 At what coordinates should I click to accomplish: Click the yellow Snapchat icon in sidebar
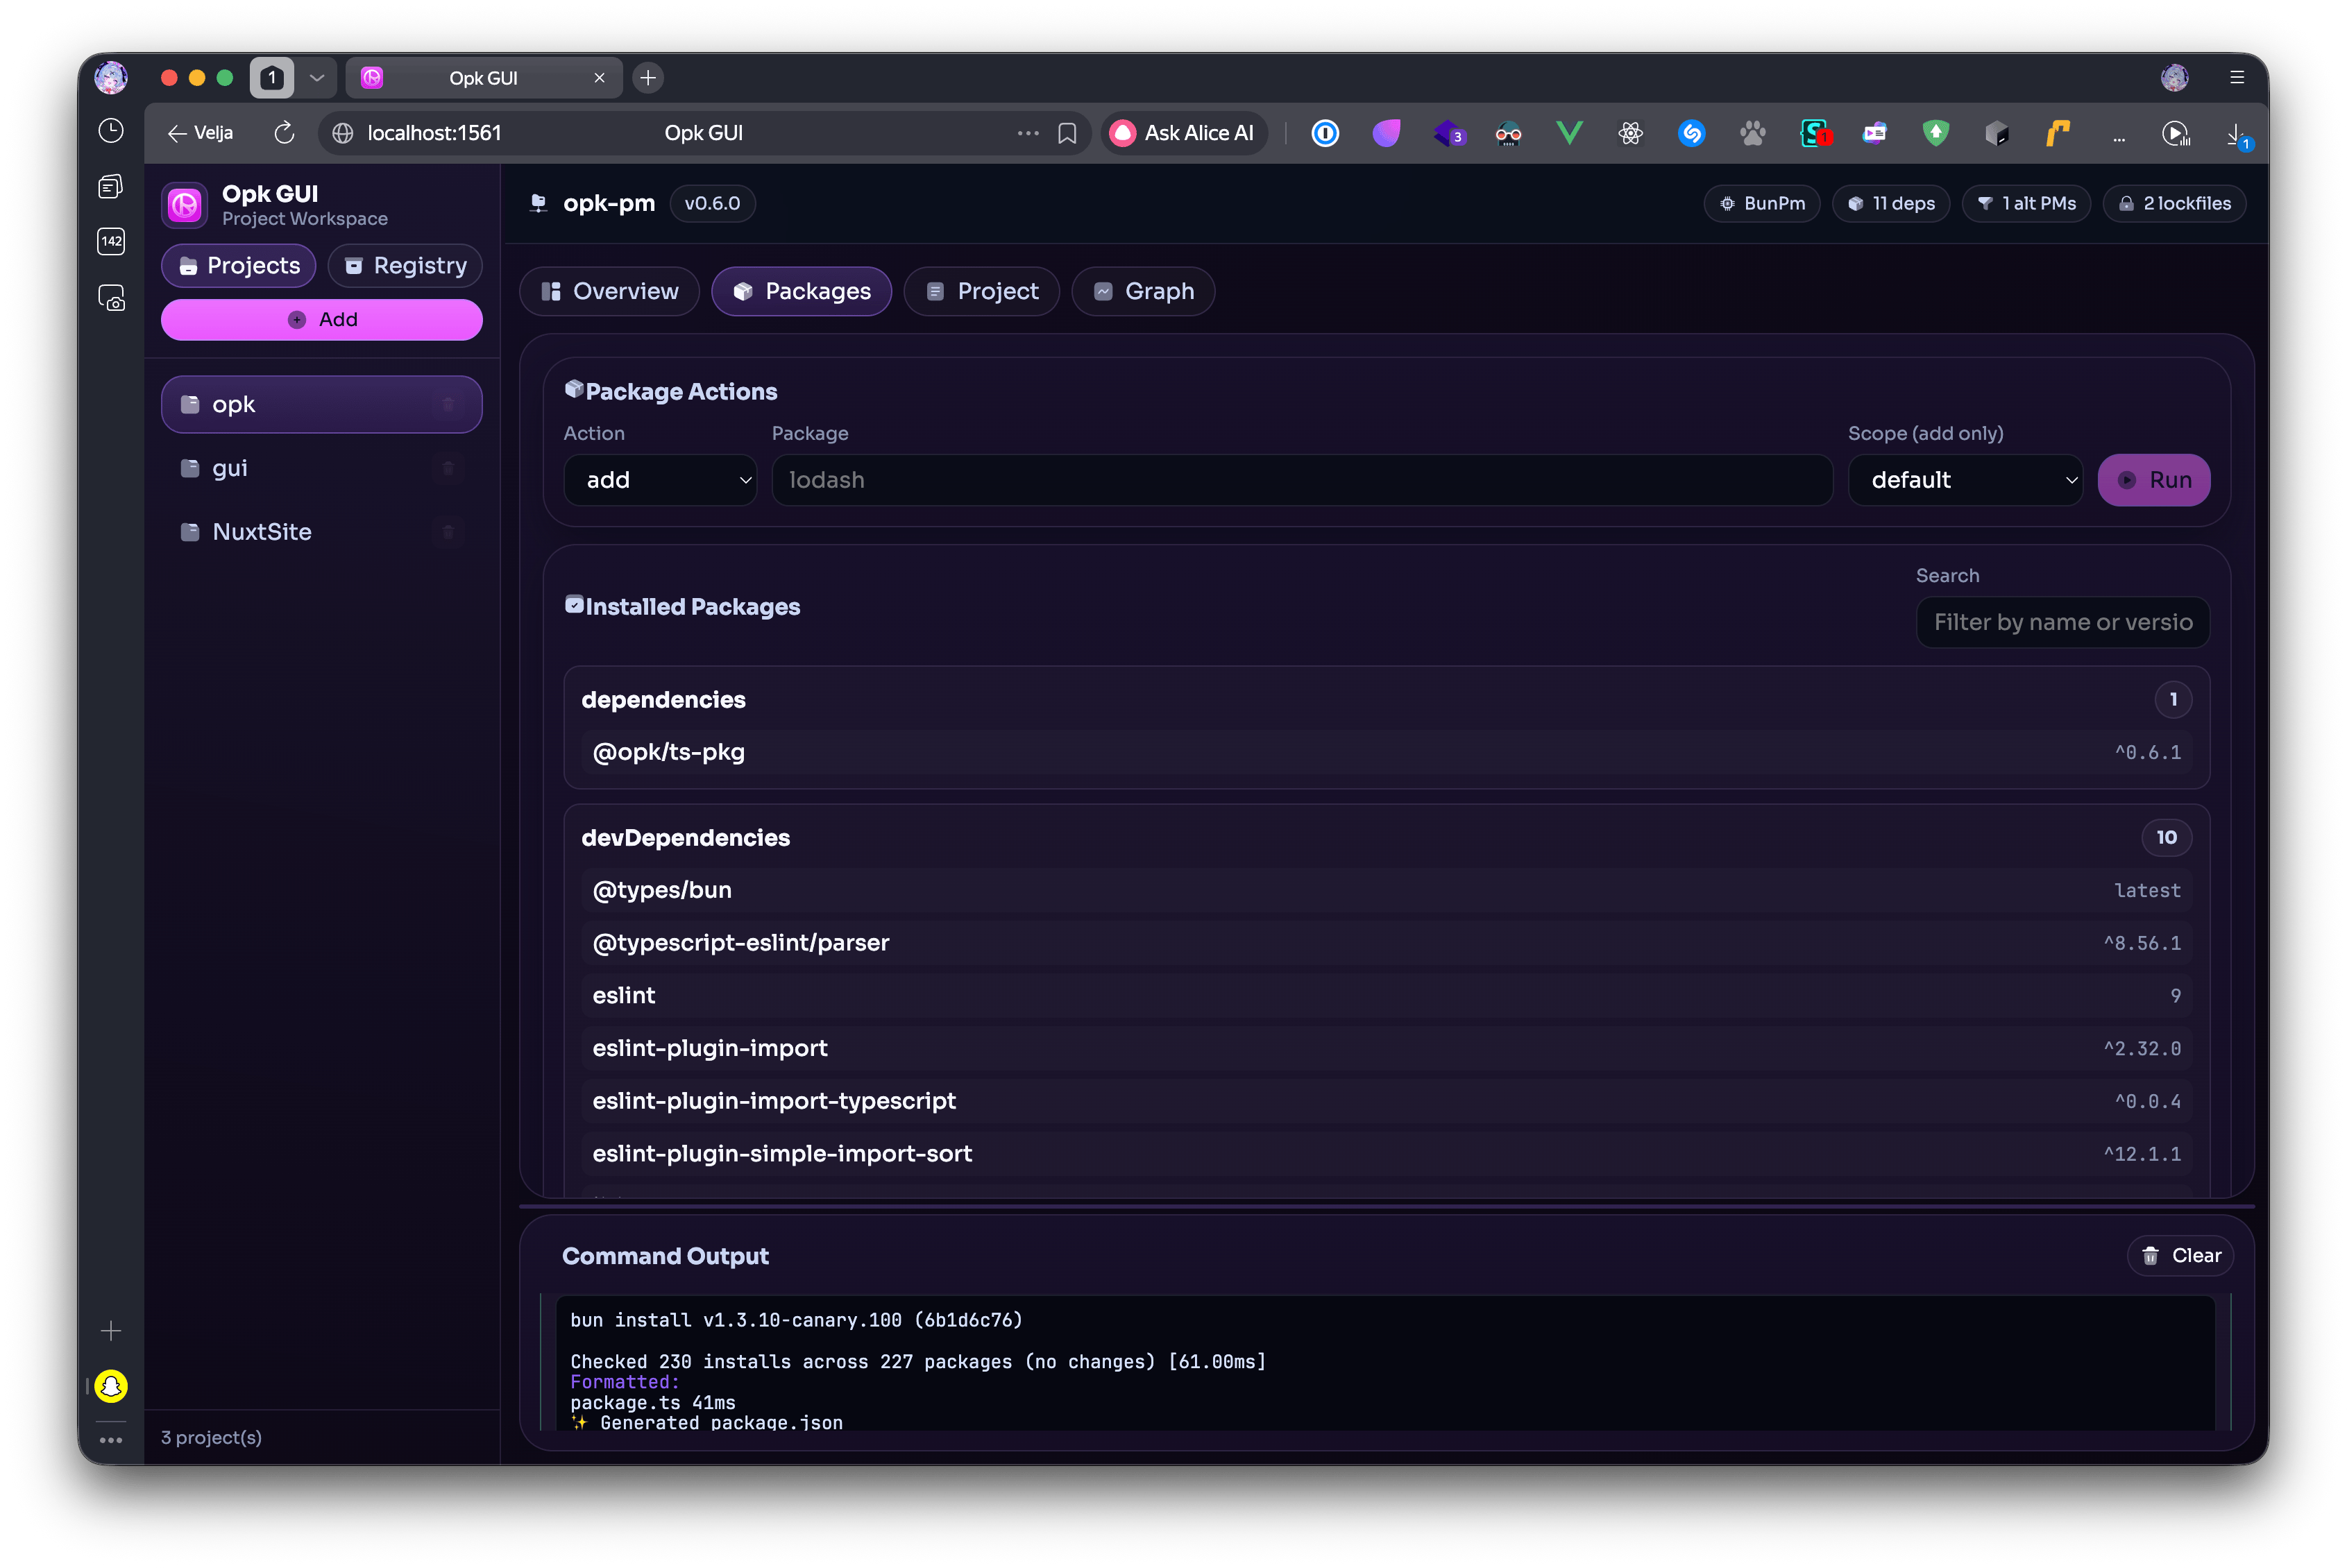click(111, 1386)
